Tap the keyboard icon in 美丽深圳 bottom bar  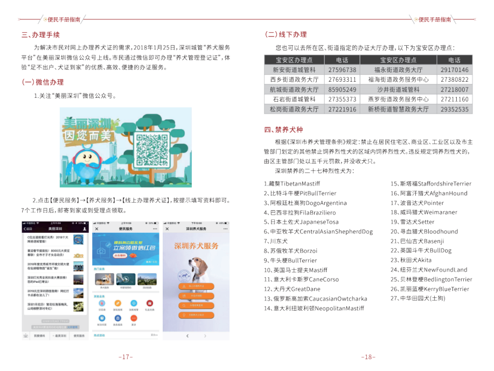(25, 336)
